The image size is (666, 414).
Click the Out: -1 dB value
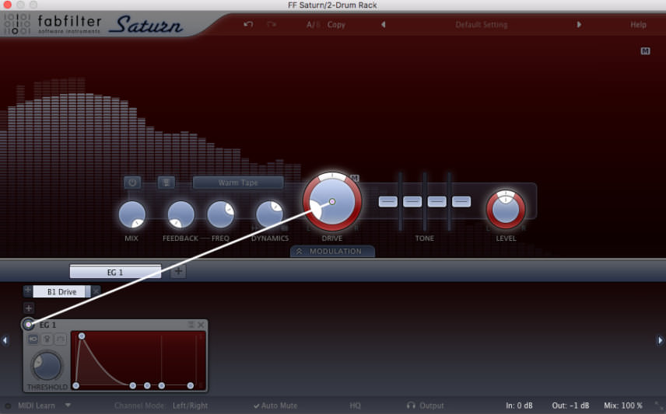point(570,405)
